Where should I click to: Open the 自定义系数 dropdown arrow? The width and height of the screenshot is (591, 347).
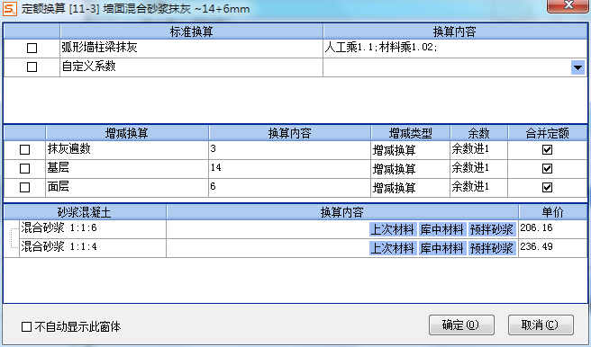coord(577,67)
